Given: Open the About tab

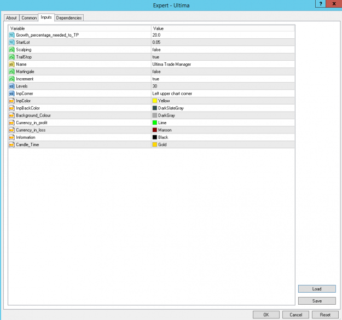Looking at the screenshot, I should tap(11, 18).
